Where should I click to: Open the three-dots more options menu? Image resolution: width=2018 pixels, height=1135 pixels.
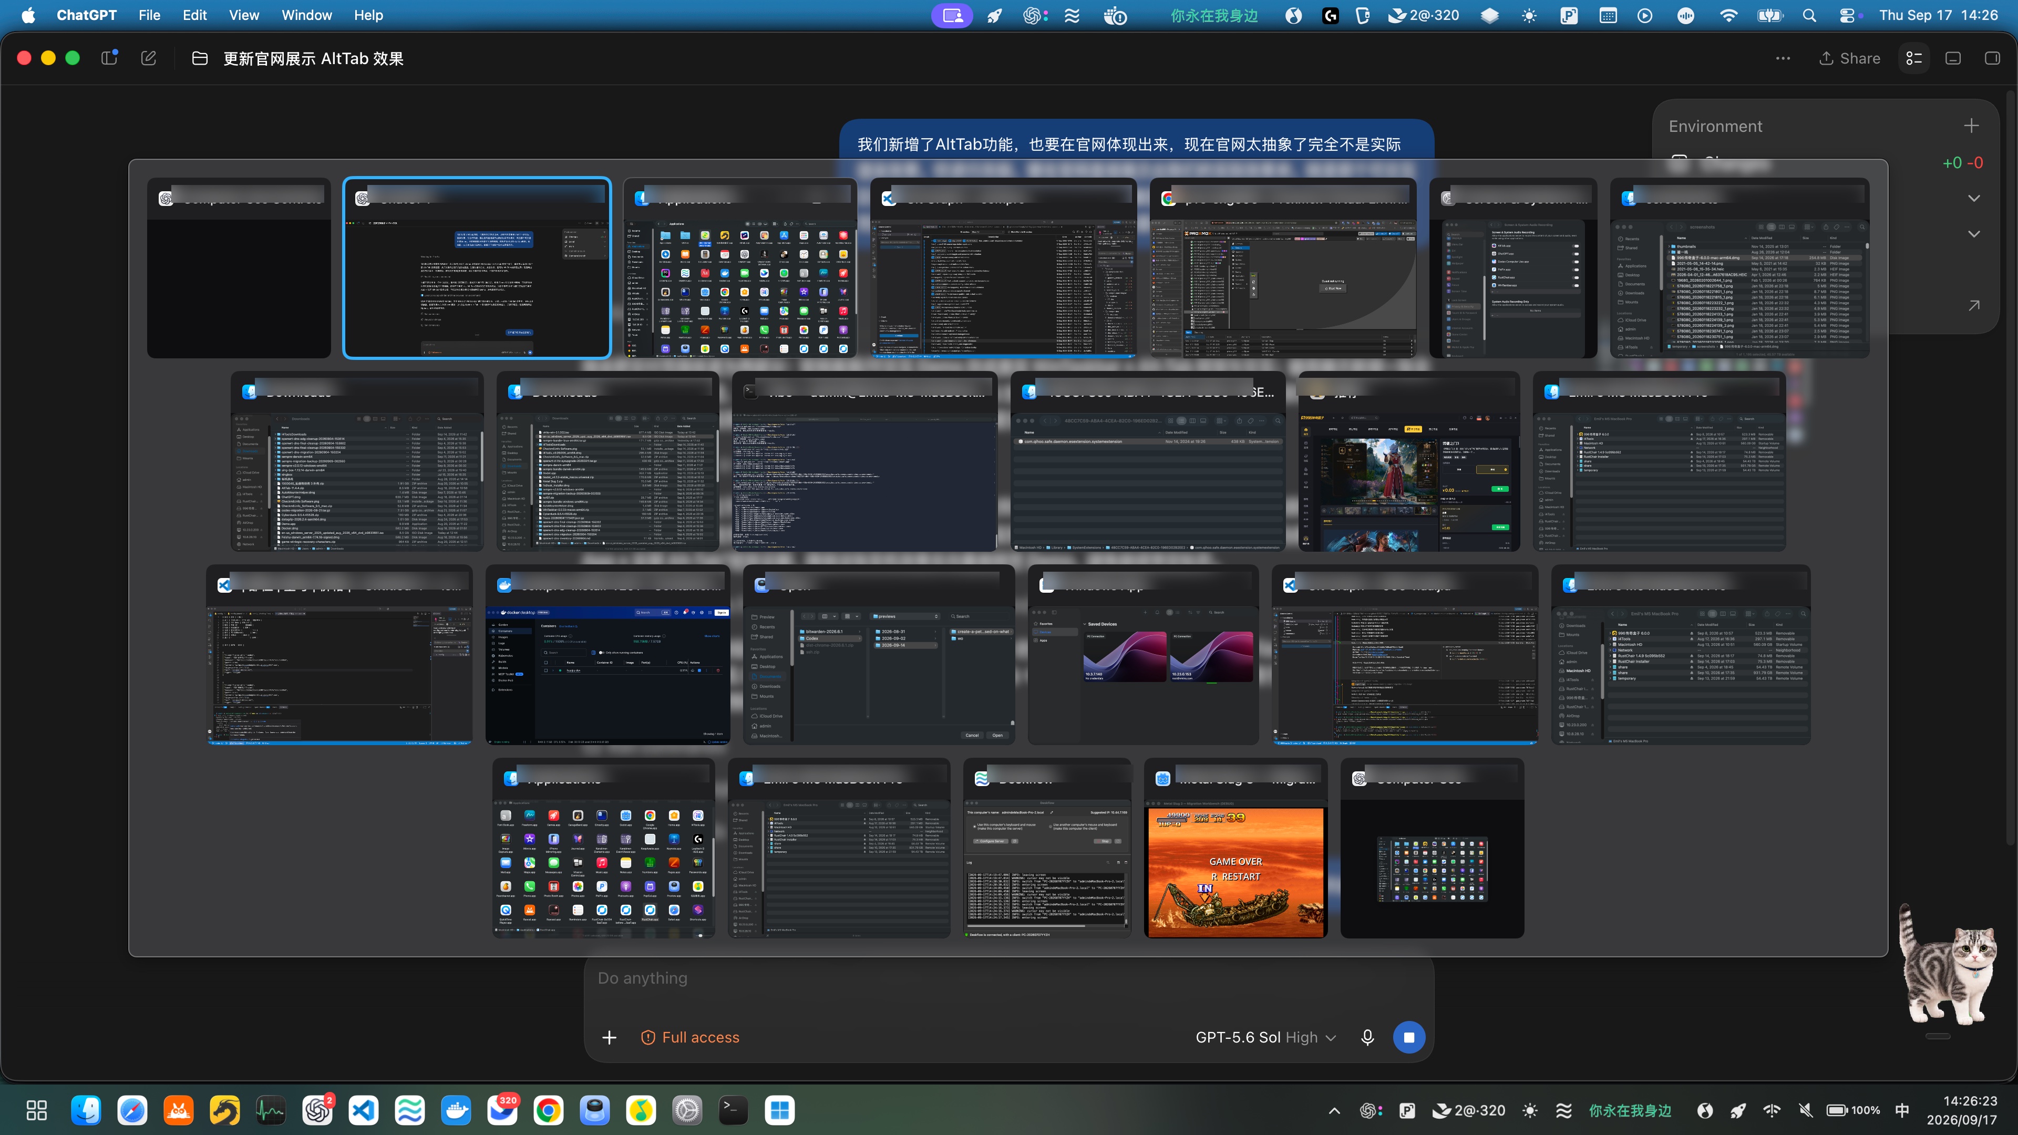(x=1783, y=58)
